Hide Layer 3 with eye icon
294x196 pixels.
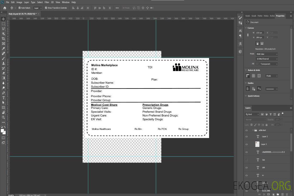pos(247,145)
